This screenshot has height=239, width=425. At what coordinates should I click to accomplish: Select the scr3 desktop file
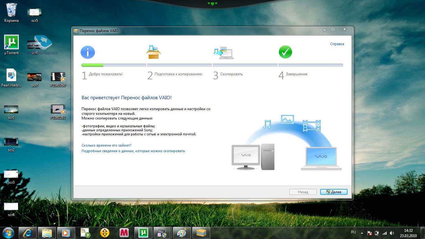point(11,176)
